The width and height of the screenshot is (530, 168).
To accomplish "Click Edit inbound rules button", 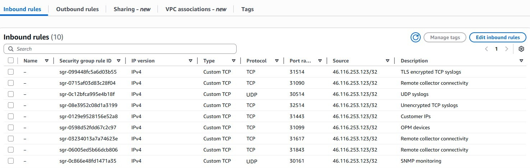I will [498, 37].
